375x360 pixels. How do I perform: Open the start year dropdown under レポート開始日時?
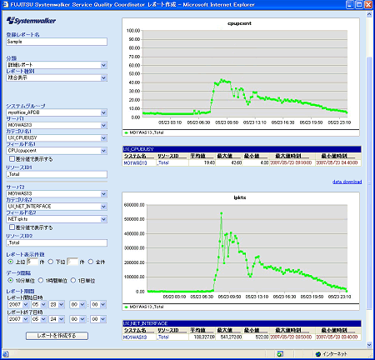pos(18,305)
